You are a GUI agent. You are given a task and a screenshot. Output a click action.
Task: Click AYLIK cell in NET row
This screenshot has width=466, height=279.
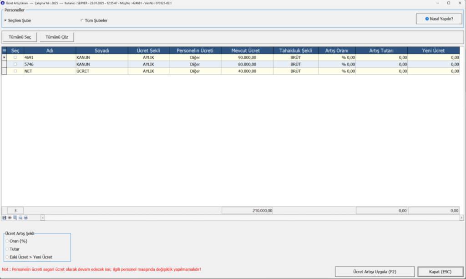(x=148, y=71)
